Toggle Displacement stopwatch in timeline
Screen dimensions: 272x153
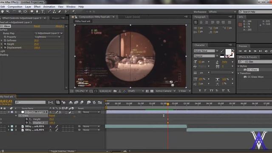pos(26,123)
